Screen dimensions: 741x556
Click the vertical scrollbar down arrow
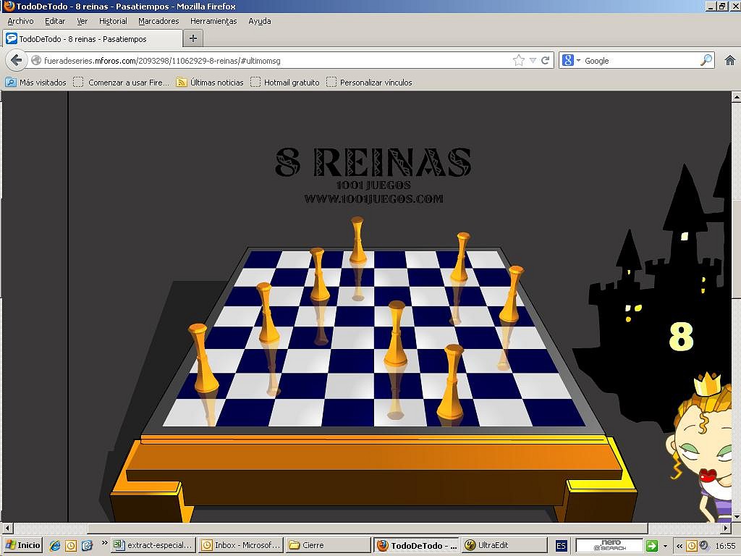(x=736, y=517)
